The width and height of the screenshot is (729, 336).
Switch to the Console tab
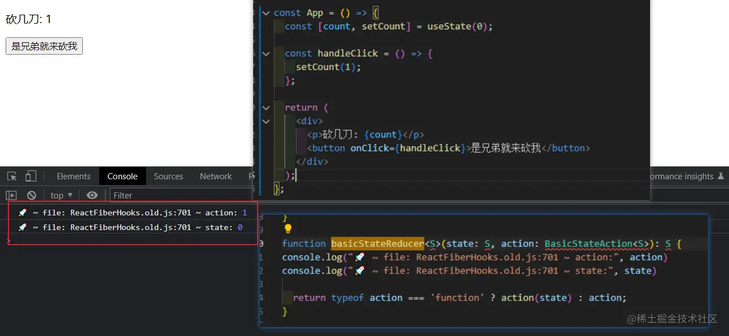tap(122, 176)
